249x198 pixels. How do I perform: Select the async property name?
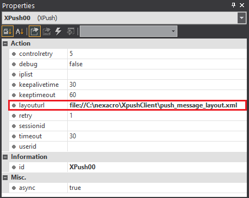coord(27,188)
